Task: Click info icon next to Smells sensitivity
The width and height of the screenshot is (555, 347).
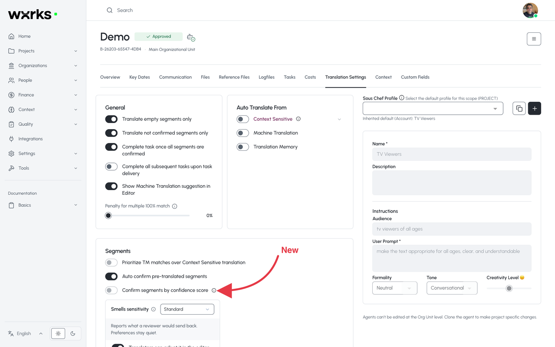Action: 154,309
